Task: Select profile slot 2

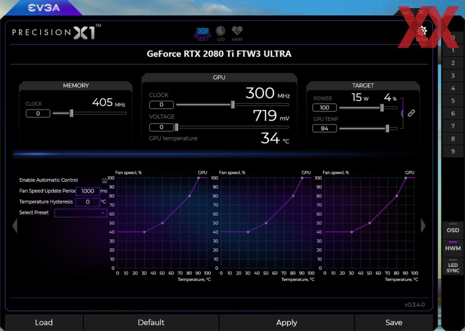Action: click(453, 63)
